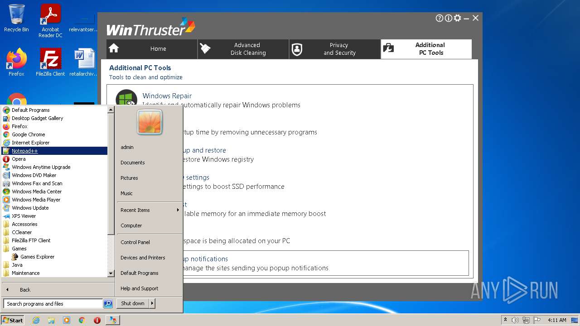
Task: Select the Additional PC Tools tab
Action: pos(426,49)
